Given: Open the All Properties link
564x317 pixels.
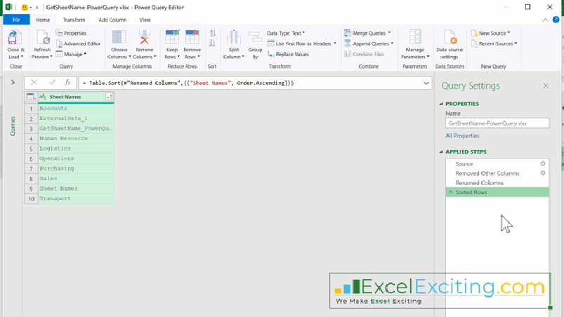Looking at the screenshot, I should [462, 135].
